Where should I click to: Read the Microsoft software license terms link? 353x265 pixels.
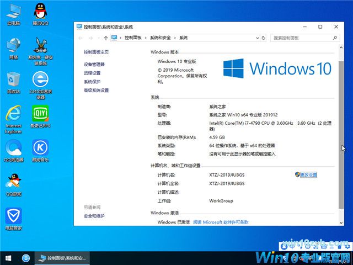click(221, 222)
